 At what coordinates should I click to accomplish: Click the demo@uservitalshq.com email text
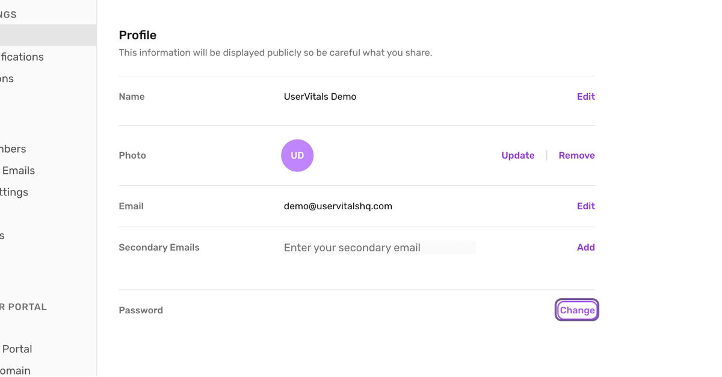[338, 206]
